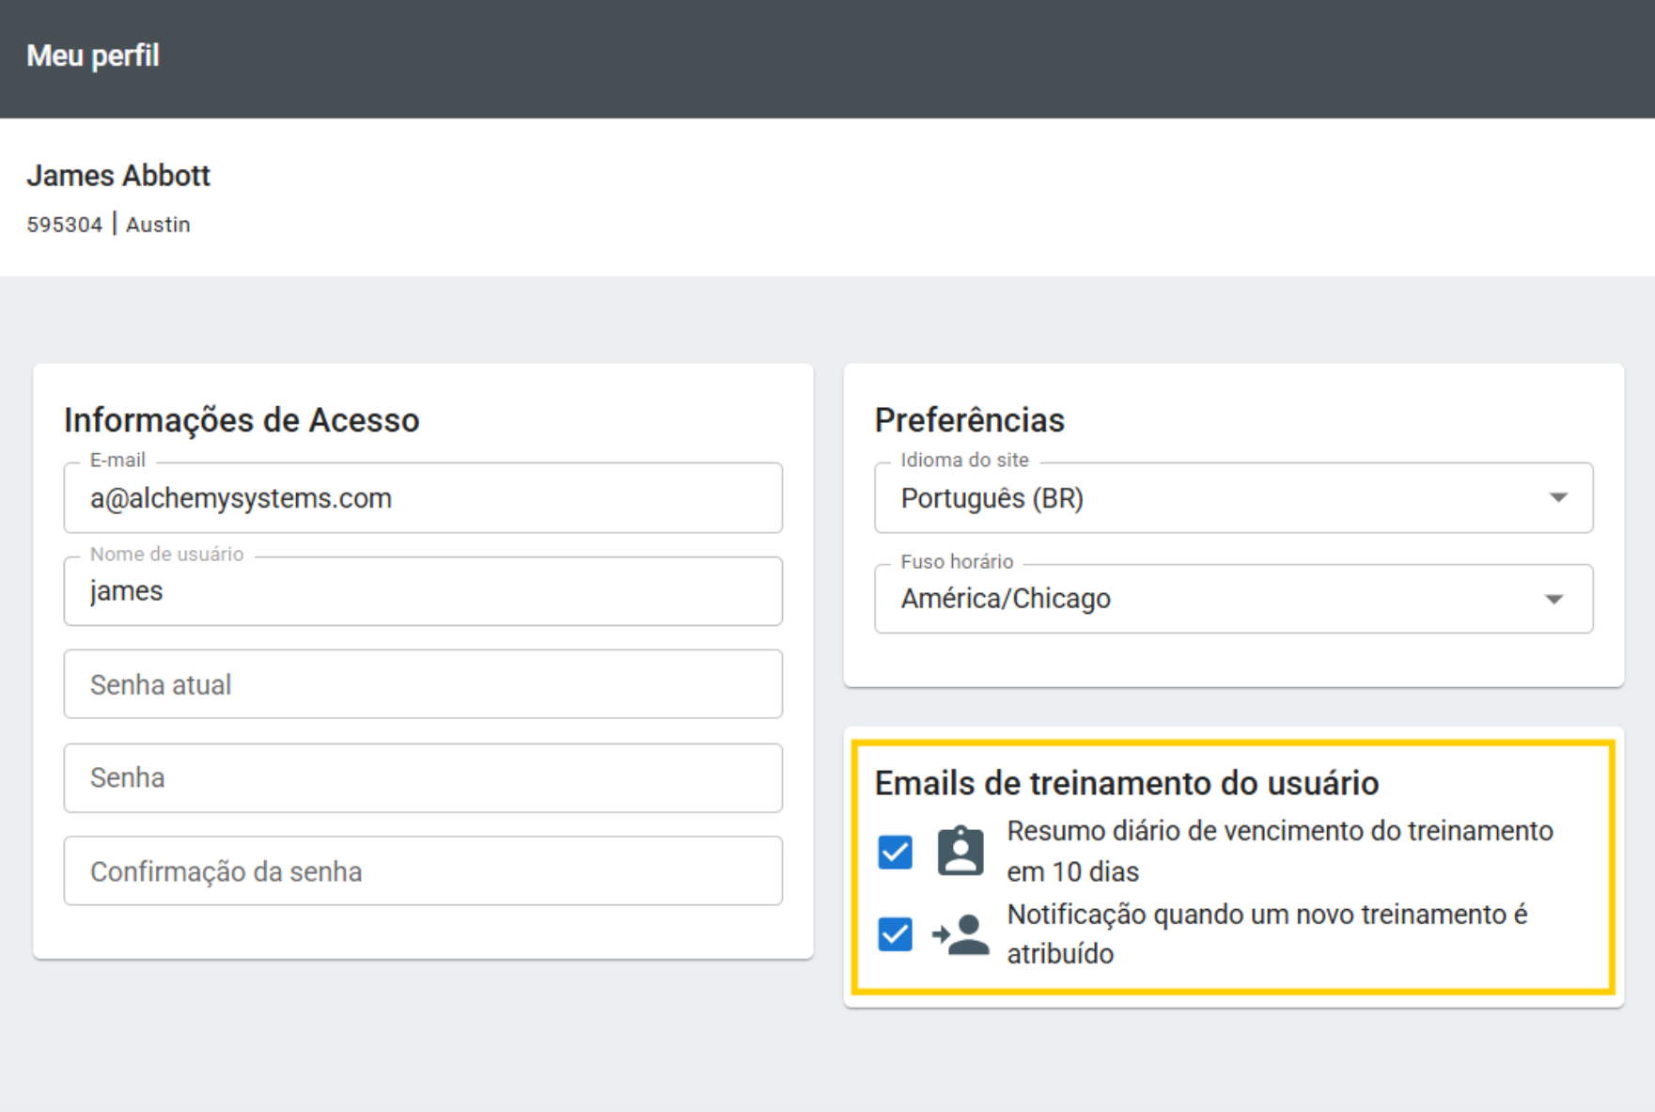
Task: Open the Idioma do site dropdown arrow
Action: coord(1557,498)
